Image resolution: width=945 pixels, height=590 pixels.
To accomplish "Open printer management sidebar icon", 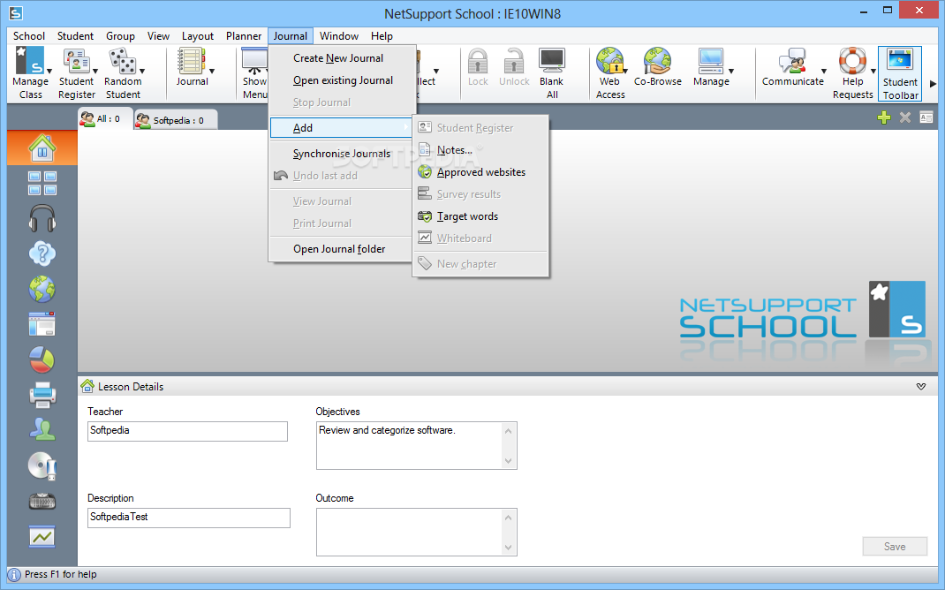I will [x=42, y=395].
